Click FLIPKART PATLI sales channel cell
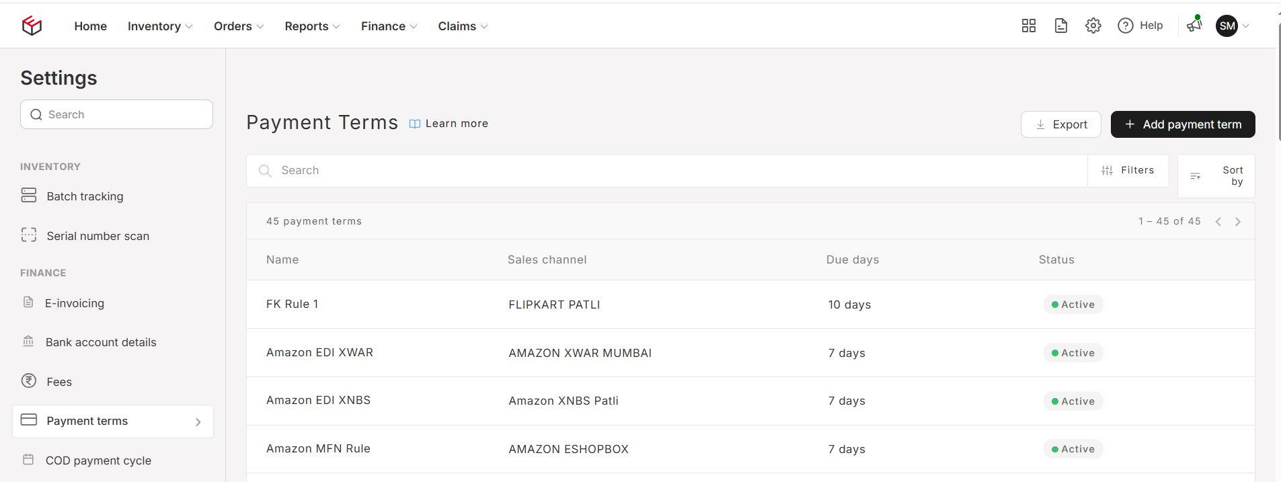 pos(555,305)
